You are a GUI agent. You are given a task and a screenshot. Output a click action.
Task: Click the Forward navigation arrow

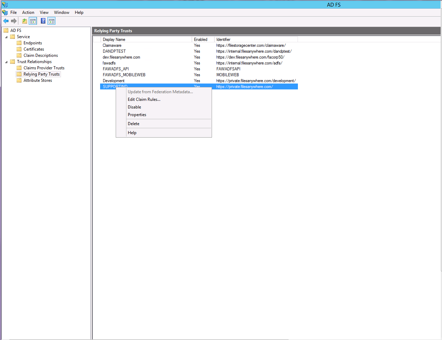pos(14,21)
